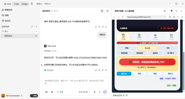Open the URL bar dropdown arrow

pyautogui.click(x=165, y=17)
